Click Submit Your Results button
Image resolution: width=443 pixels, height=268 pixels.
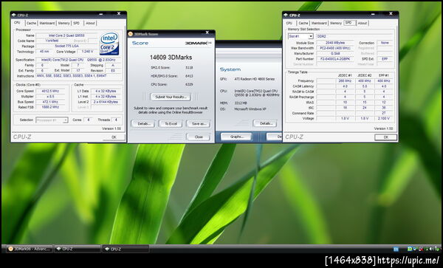(x=171, y=97)
